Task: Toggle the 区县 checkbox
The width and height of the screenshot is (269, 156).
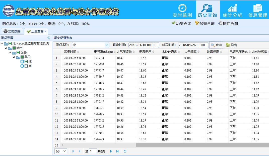Action: pyautogui.click(x=18, y=52)
